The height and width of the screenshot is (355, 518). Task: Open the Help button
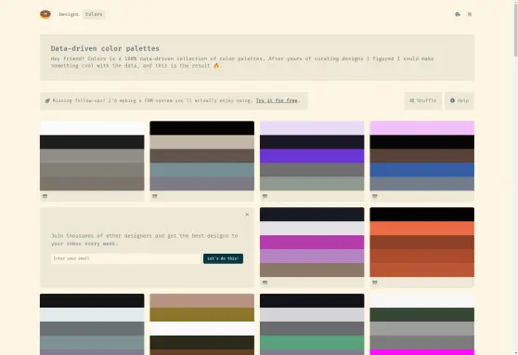460,100
